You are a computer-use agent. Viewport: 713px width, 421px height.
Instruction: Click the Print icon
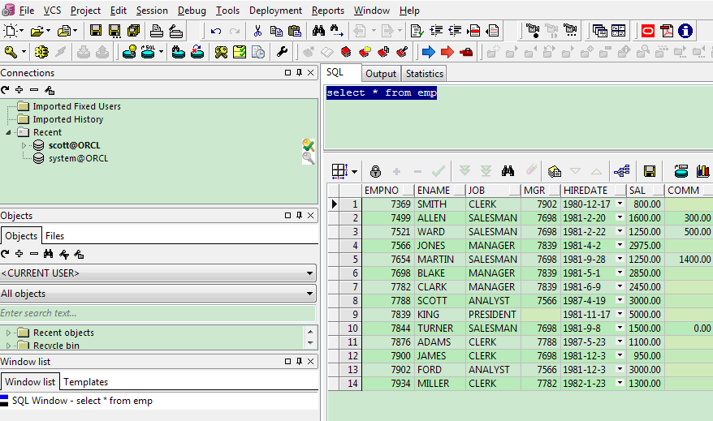coord(157,31)
